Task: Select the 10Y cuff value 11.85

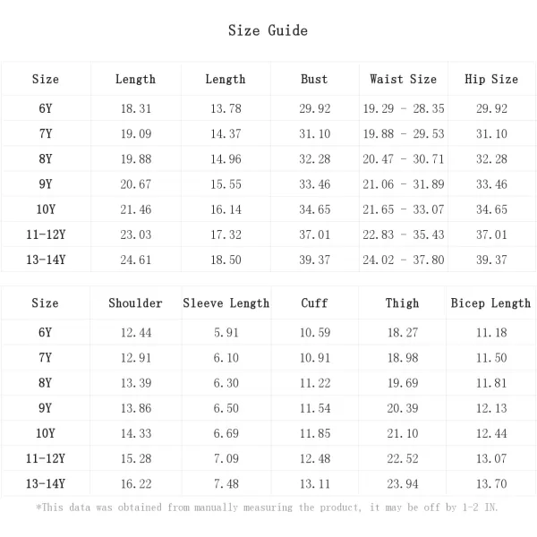Action: (x=315, y=433)
